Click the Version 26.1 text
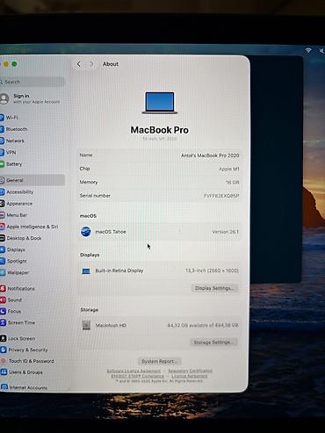The height and width of the screenshot is (433, 325). coord(225,232)
